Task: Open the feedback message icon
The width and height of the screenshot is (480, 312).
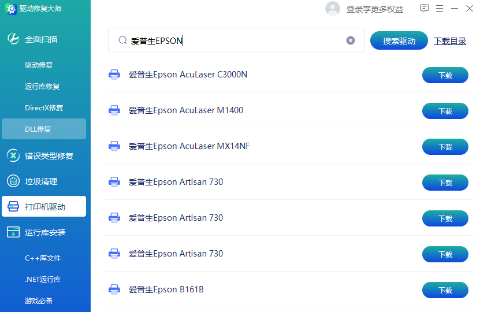Action: pos(425,8)
